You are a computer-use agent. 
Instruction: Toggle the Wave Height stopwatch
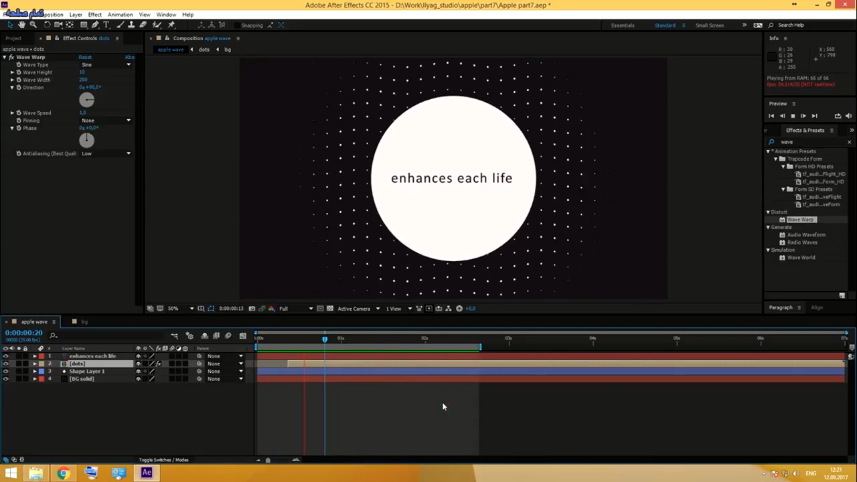(x=19, y=72)
